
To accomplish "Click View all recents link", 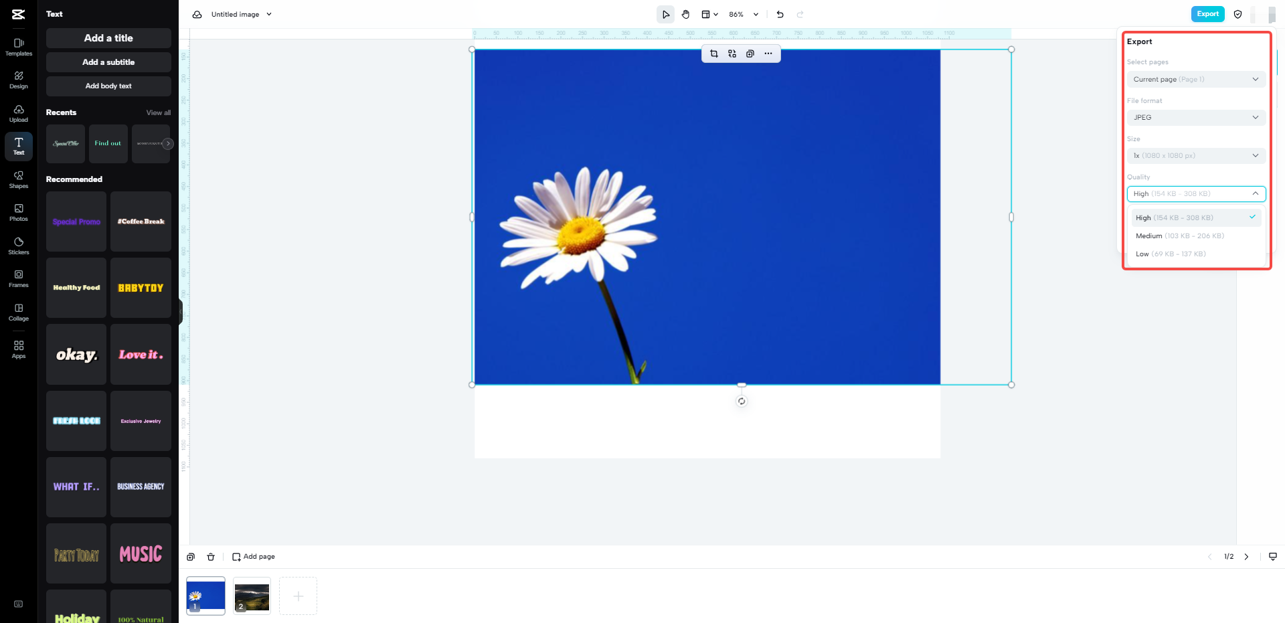I will (159, 113).
